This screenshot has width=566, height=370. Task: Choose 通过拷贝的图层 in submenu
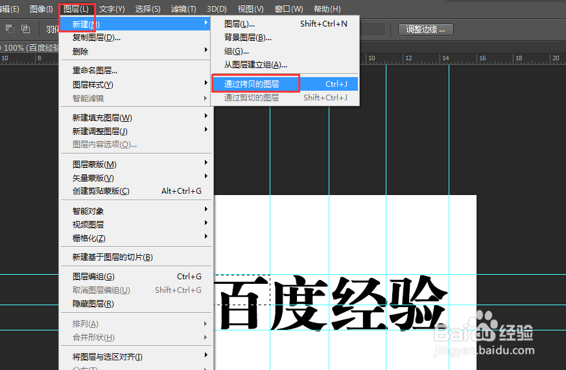click(x=285, y=84)
